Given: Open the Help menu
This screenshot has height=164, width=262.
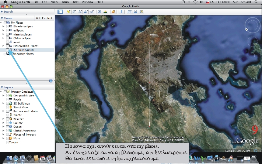Looking at the screenshot, I should pyautogui.click(x=100, y=2).
